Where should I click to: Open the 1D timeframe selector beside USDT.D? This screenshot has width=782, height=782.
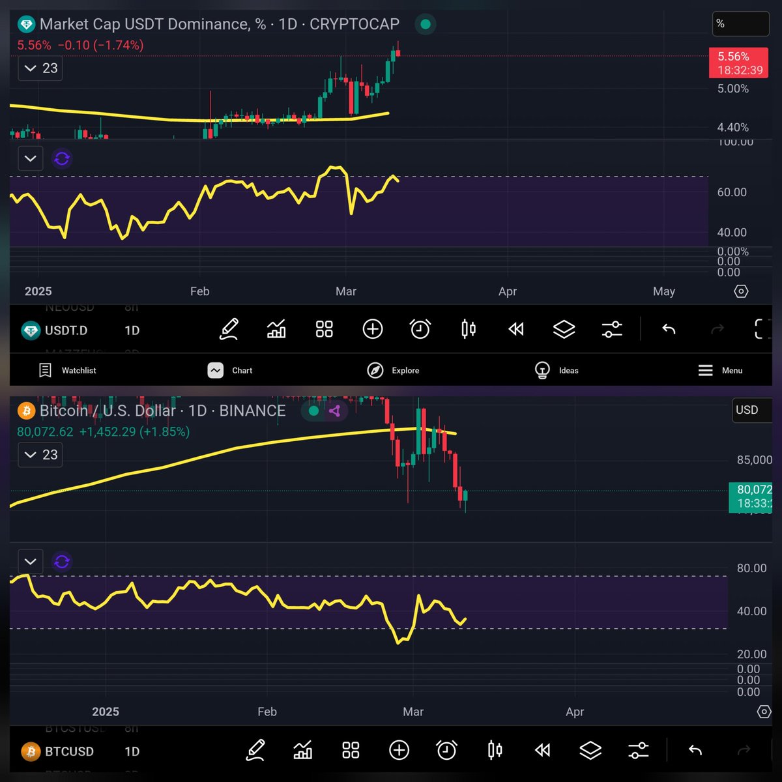132,330
